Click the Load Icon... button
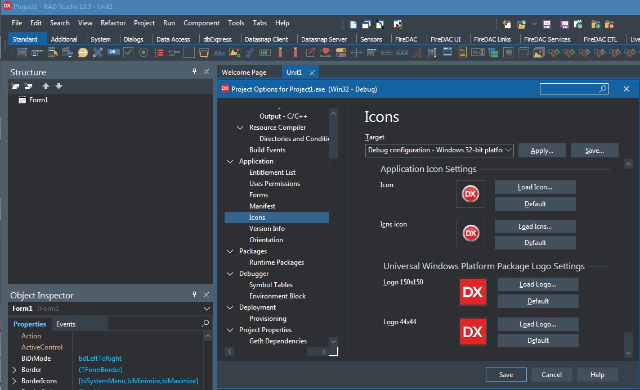640x390 pixels. click(x=535, y=187)
